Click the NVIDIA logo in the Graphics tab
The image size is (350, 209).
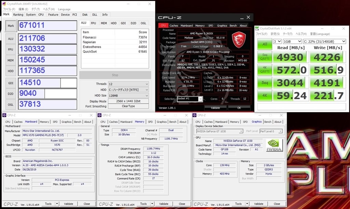pos(274,145)
